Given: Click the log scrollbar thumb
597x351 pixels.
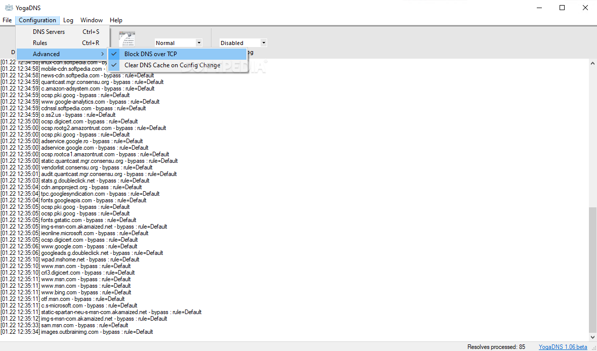Looking at the screenshot, I should click(592, 270).
